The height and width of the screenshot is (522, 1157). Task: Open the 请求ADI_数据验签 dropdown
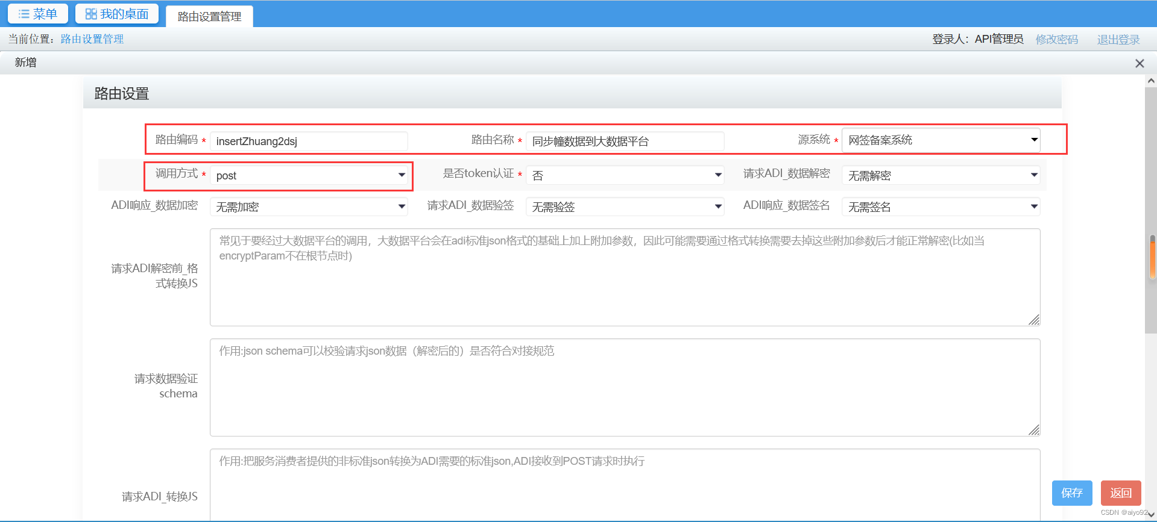(x=625, y=207)
